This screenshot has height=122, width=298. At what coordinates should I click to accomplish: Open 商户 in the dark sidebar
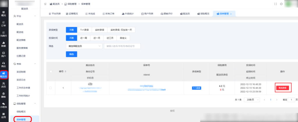pyautogui.click(x=3, y=54)
